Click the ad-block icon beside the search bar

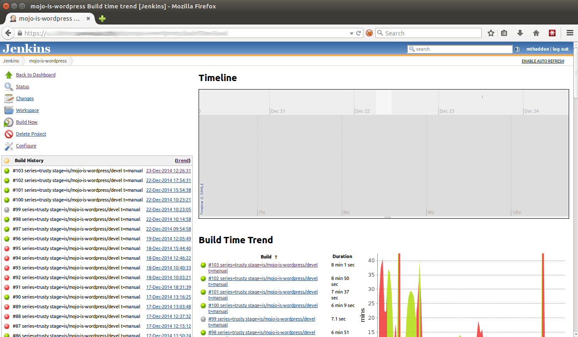point(369,33)
